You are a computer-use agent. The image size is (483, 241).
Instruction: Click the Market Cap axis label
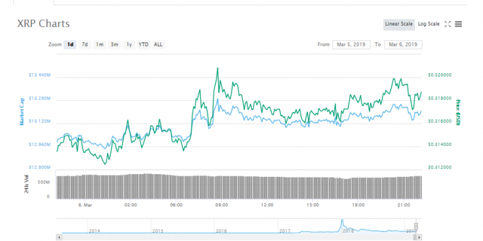[x=21, y=111]
